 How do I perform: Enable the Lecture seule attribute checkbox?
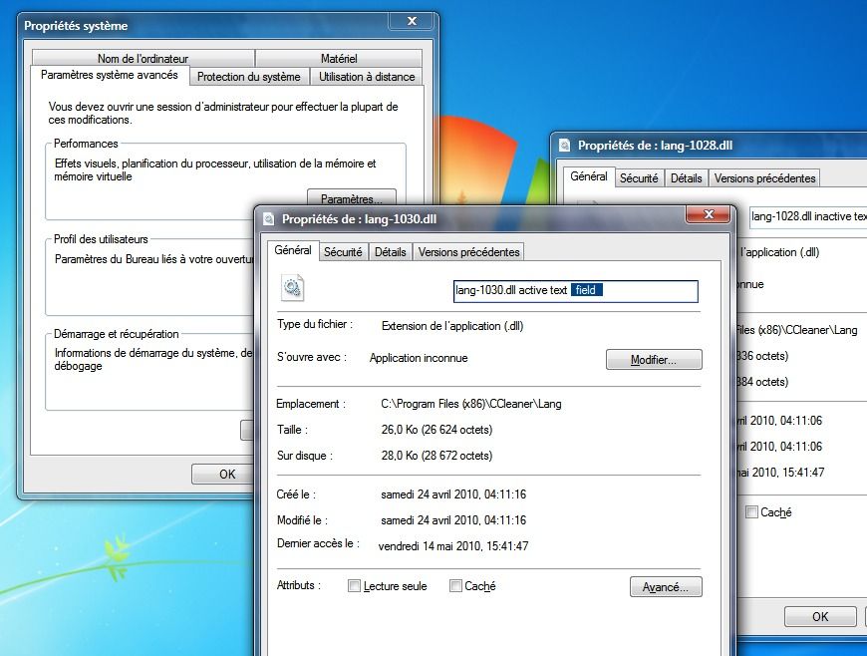pos(354,586)
